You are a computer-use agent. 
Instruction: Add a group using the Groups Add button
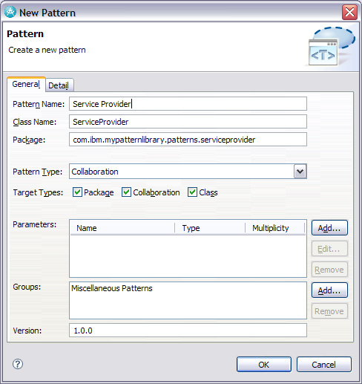pyautogui.click(x=329, y=290)
